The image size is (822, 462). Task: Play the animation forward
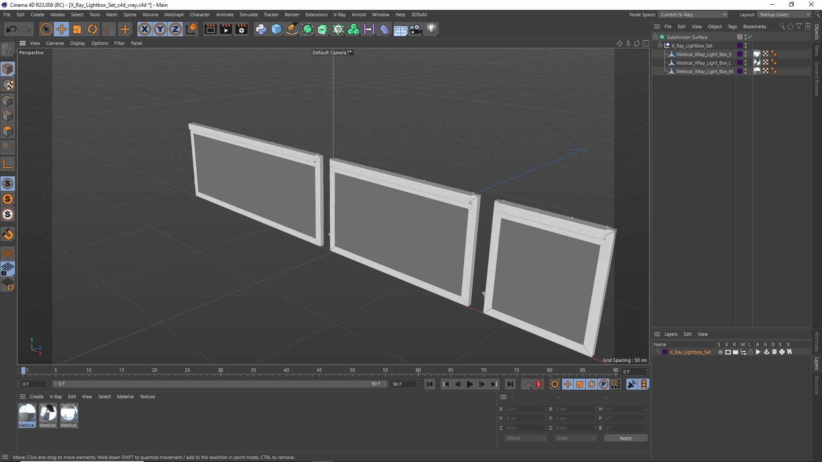point(470,384)
